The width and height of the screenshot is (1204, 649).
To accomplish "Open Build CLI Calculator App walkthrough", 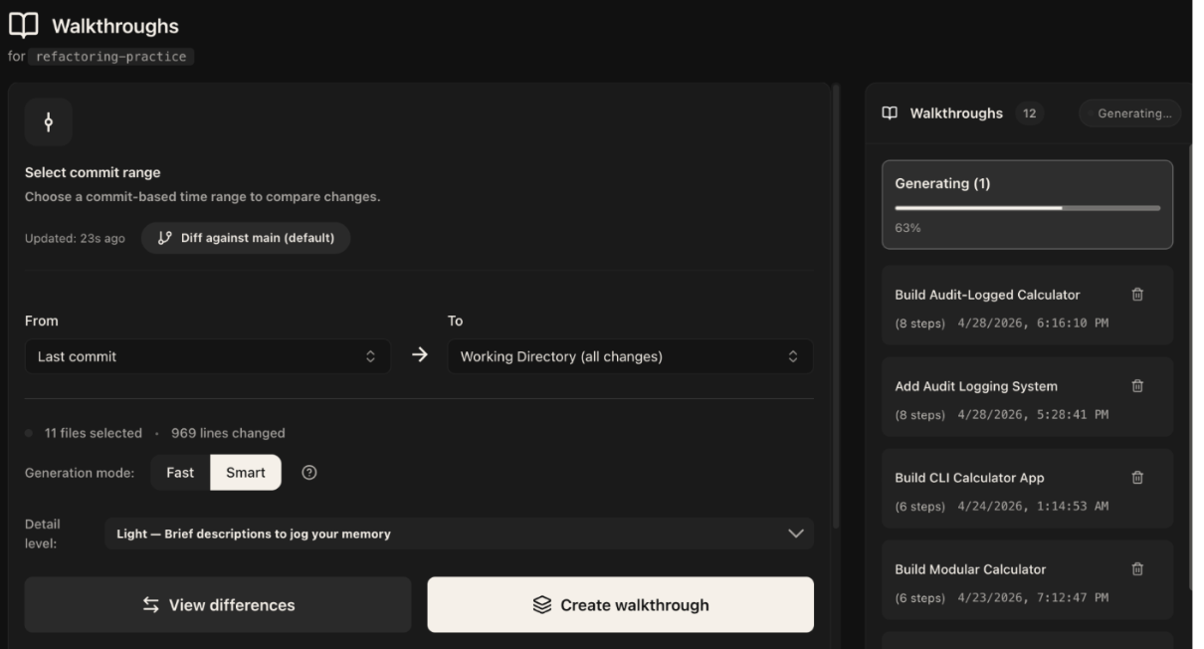I will point(1028,488).
